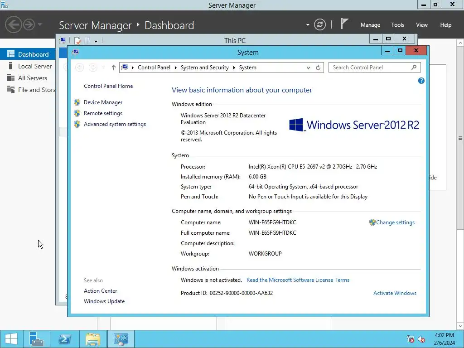Open Server Manager's Help menu
The height and width of the screenshot is (348, 464).
tap(446, 25)
